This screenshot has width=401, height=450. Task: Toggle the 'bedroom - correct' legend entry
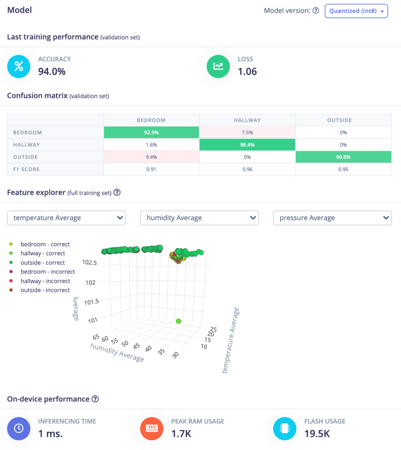[x=40, y=244]
